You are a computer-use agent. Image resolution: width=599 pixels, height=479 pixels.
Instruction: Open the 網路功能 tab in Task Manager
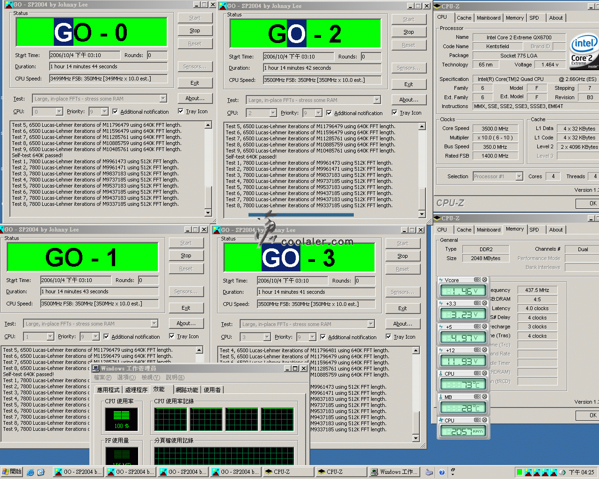click(x=187, y=390)
